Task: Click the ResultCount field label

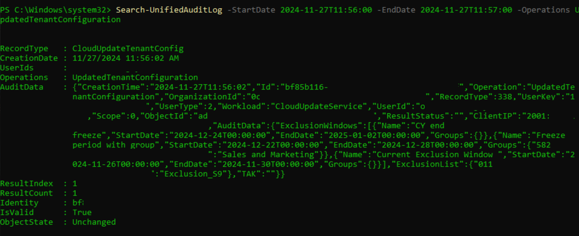Action: click(x=27, y=193)
